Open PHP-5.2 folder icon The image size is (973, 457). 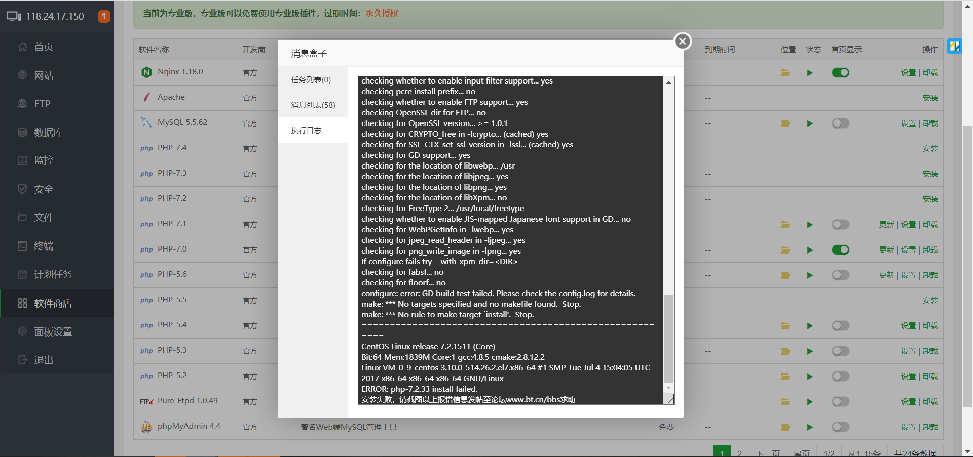pos(785,377)
